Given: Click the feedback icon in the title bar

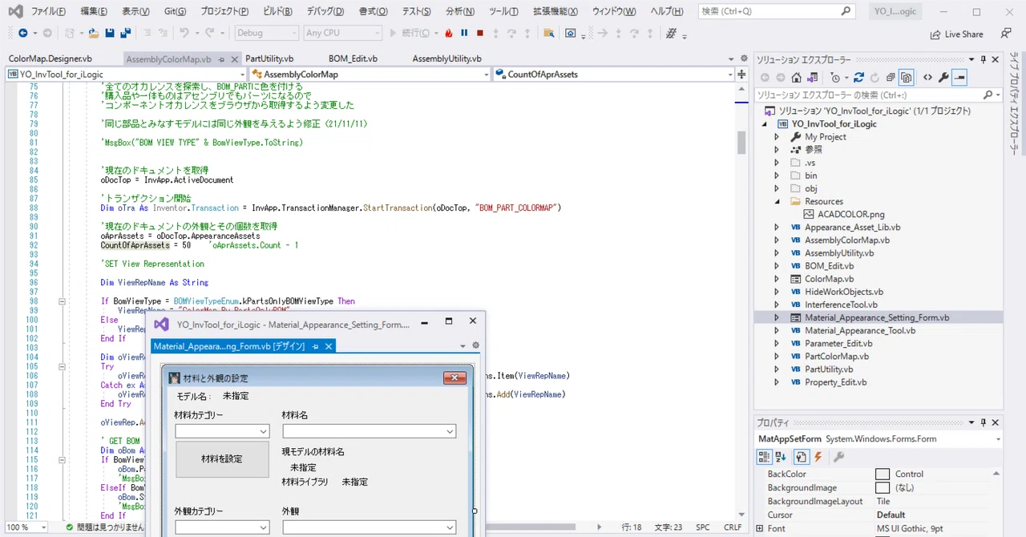Looking at the screenshot, I should point(1006,34).
